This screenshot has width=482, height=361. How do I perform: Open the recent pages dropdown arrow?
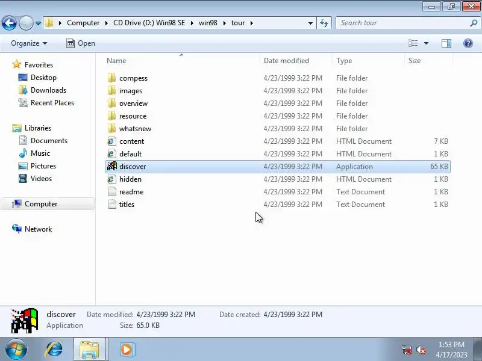(38, 23)
